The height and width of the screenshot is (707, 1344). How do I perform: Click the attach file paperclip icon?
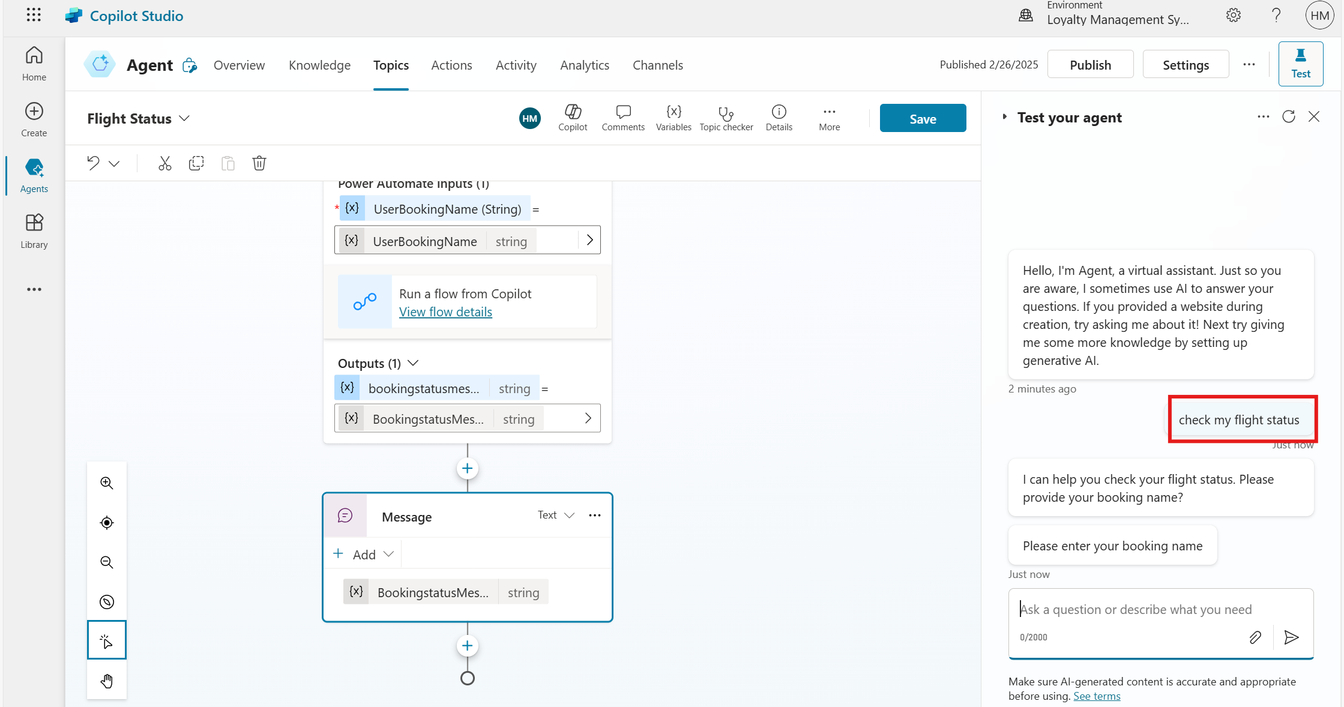pos(1255,637)
